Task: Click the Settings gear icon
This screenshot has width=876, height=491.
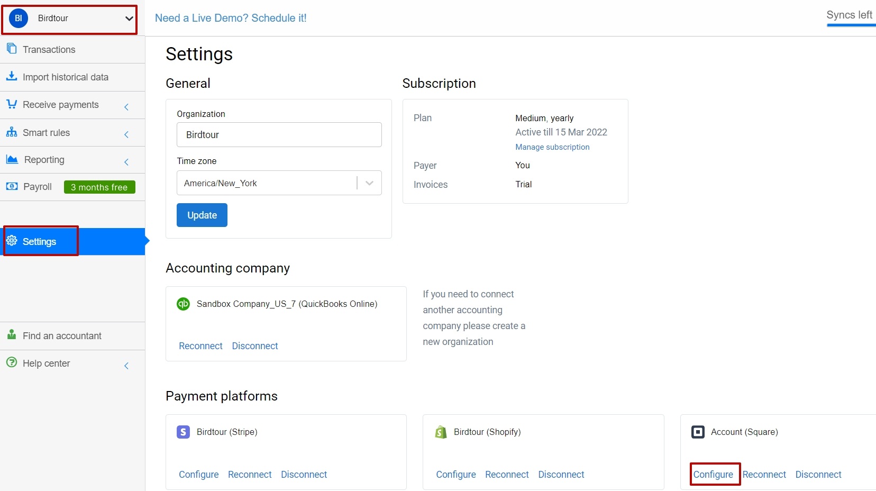Action: point(12,241)
